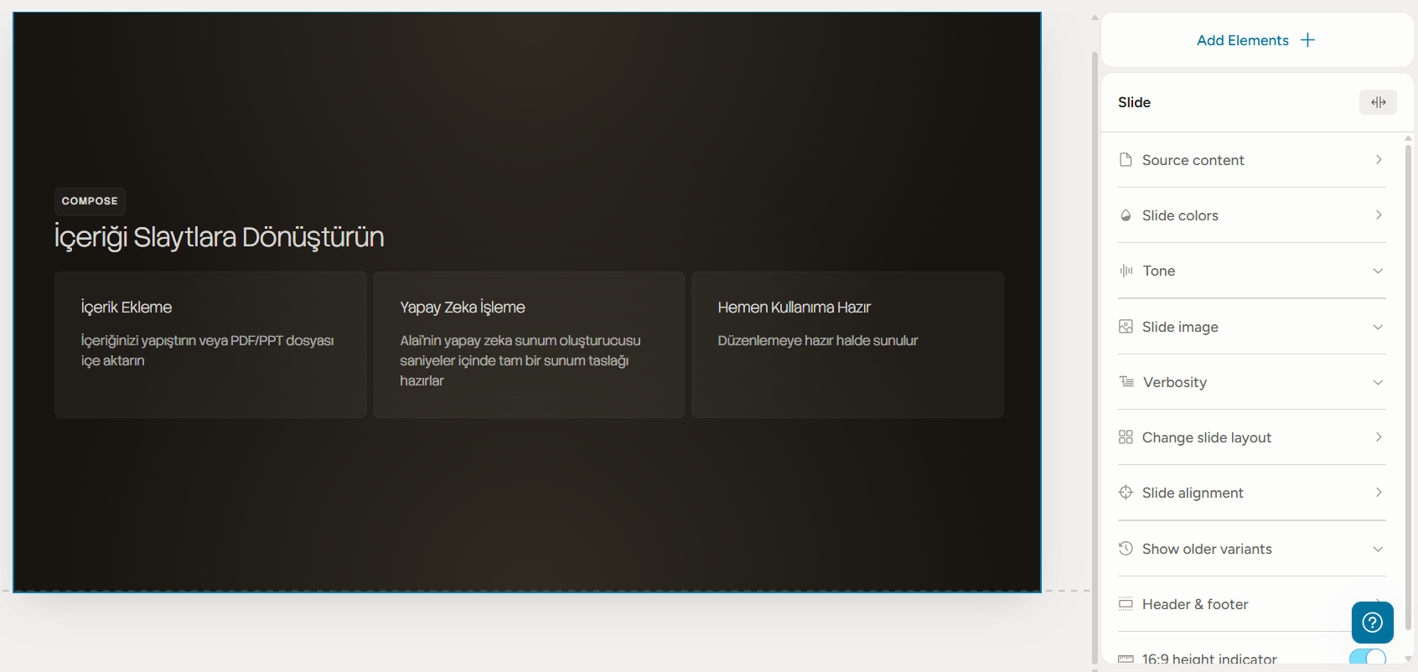The image size is (1418, 672).
Task: Select the Yapay Zeka İşleme card
Action: (528, 344)
